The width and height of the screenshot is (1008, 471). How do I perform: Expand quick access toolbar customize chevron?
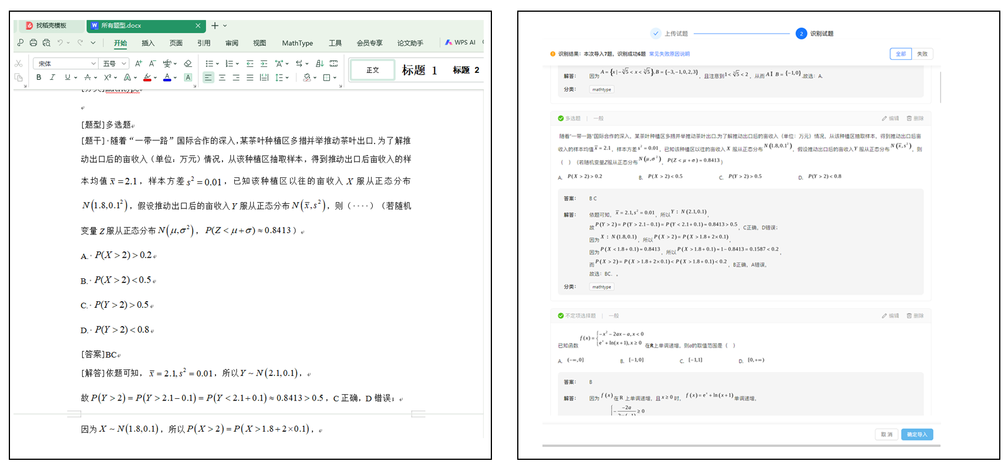pos(93,43)
